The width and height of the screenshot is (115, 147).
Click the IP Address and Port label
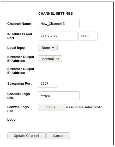(20, 36)
